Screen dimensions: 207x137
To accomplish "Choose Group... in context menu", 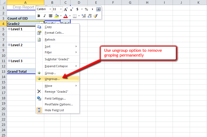I will [x=58, y=73].
